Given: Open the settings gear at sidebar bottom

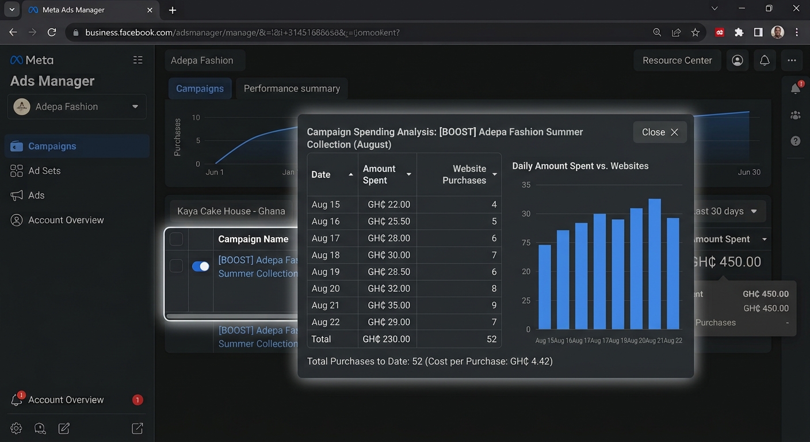Looking at the screenshot, I should coord(16,428).
